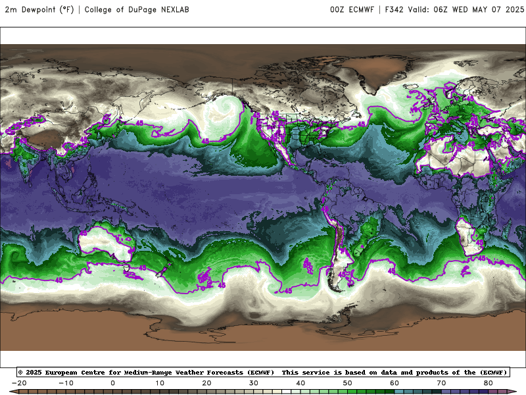Click the 40 colorbar label
526x395 pixels.
tap(300, 383)
